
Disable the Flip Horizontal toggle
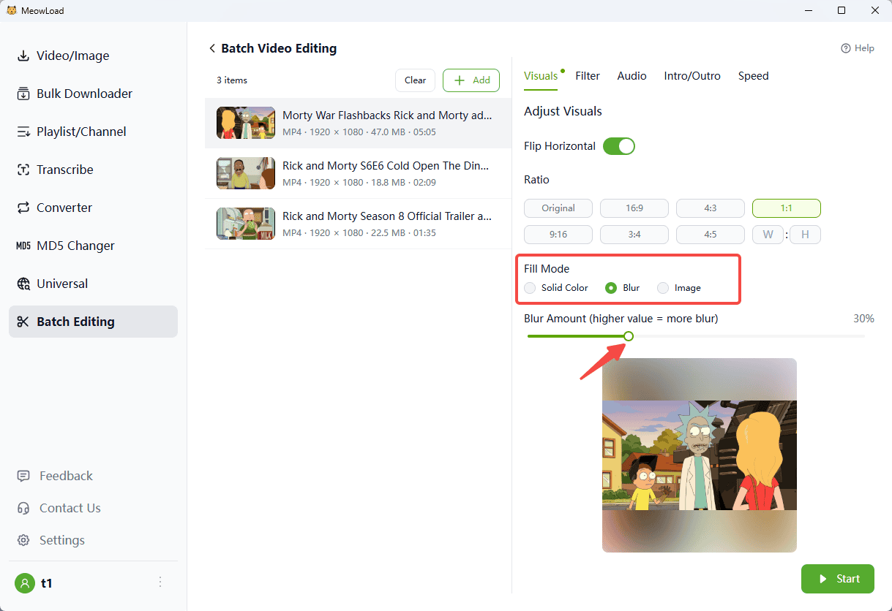[x=618, y=146]
